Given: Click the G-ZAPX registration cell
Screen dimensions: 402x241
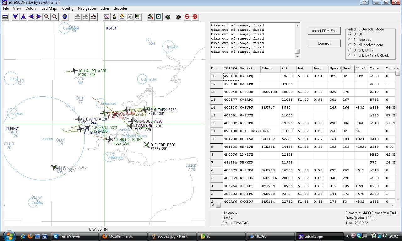Looking at the screenshot, I should [250, 100].
